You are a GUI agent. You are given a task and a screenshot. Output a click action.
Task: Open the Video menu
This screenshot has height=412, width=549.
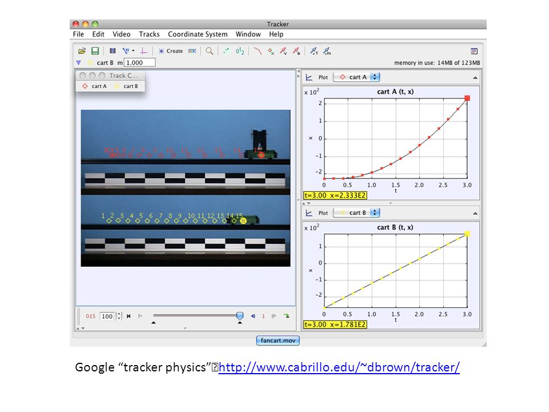[x=121, y=34]
